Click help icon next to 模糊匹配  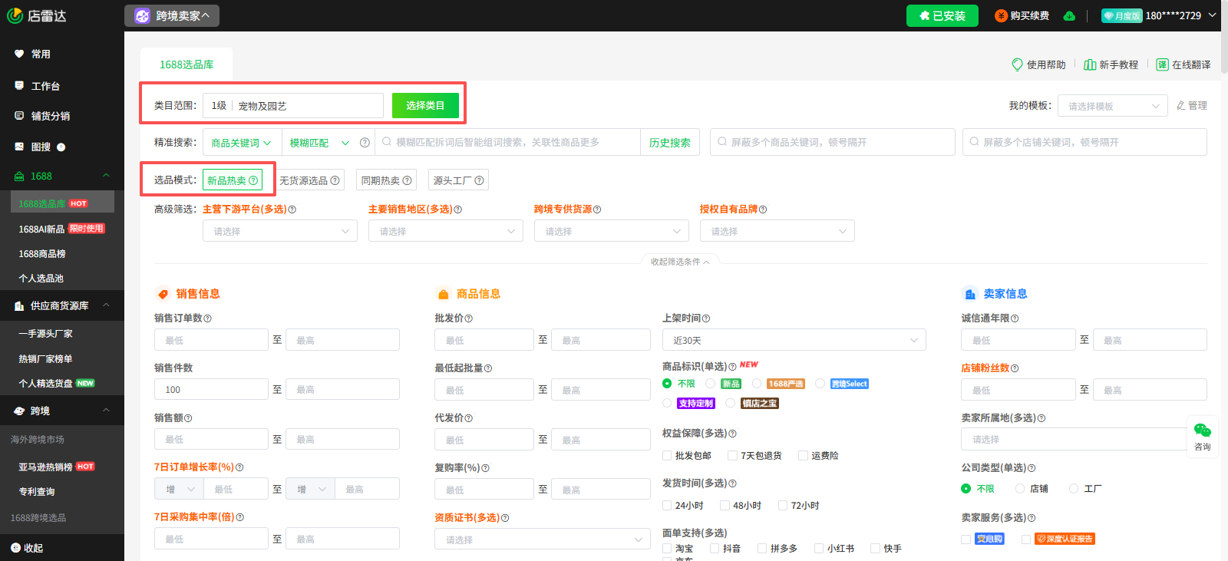[365, 143]
